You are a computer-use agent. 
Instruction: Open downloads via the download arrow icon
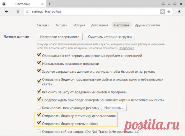click(179, 12)
